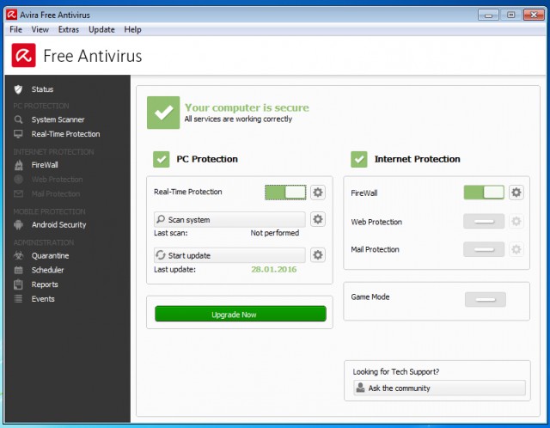Click the last update date 28.01.2016
Image resolution: width=550 pixels, height=428 pixels.
coord(274,269)
